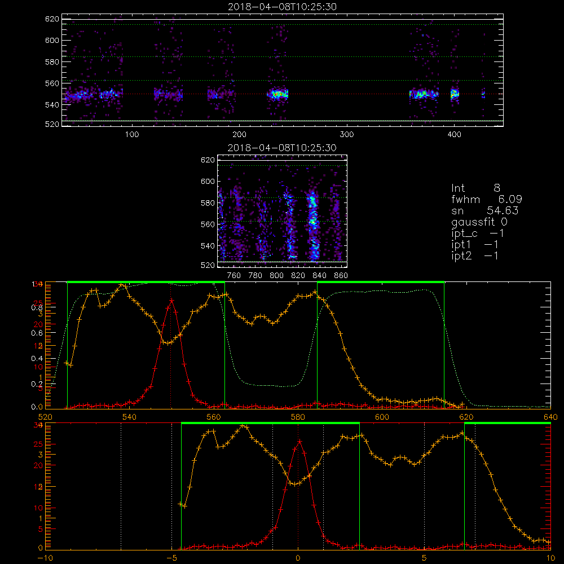Select the "Int 8" readout line
Viewport: 564px width, 564px height.
(475, 188)
